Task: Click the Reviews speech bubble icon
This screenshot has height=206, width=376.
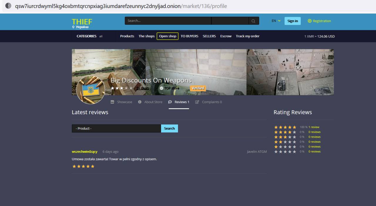Action: tap(170, 102)
